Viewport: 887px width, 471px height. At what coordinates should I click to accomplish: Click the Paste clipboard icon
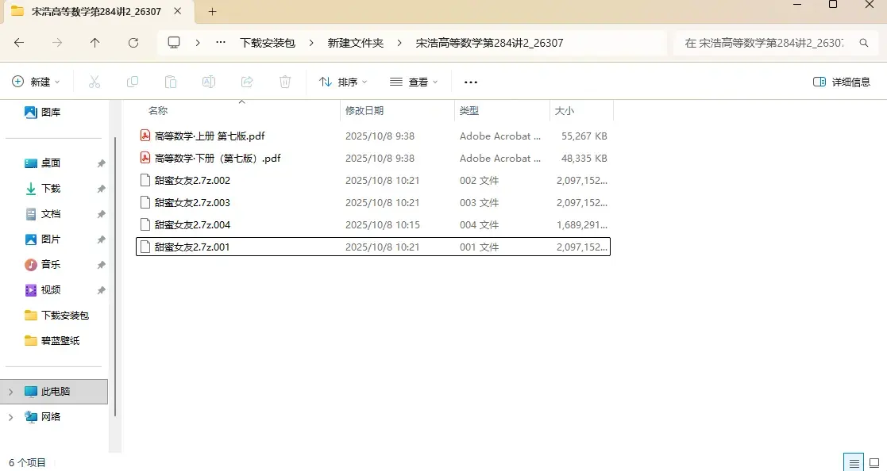click(170, 82)
